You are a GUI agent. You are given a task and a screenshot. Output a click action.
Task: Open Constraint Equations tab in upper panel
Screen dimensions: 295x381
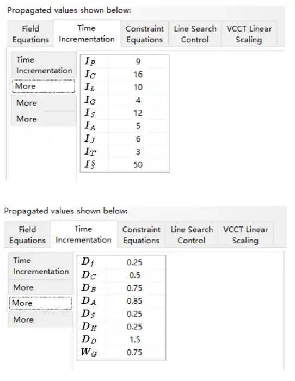click(145, 34)
